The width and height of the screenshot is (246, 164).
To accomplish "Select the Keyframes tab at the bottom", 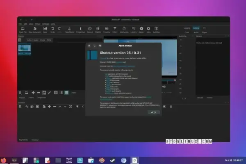I will pos(23,140).
